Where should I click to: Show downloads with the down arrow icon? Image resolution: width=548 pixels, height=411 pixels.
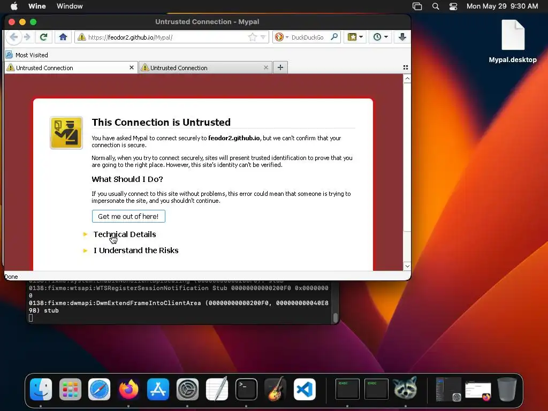pos(402,37)
